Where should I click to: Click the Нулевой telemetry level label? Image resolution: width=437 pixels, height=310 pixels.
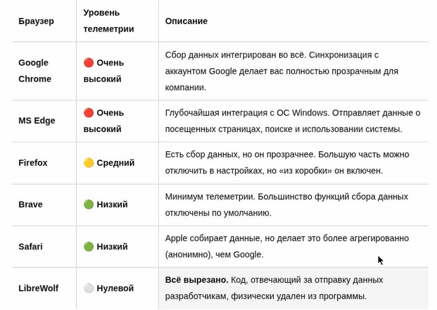pos(115,288)
